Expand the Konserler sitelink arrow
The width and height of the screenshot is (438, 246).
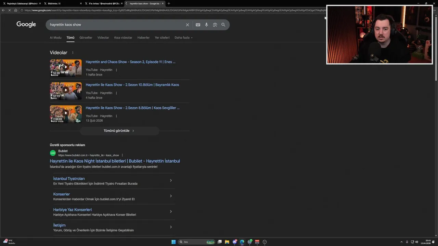[x=171, y=196]
